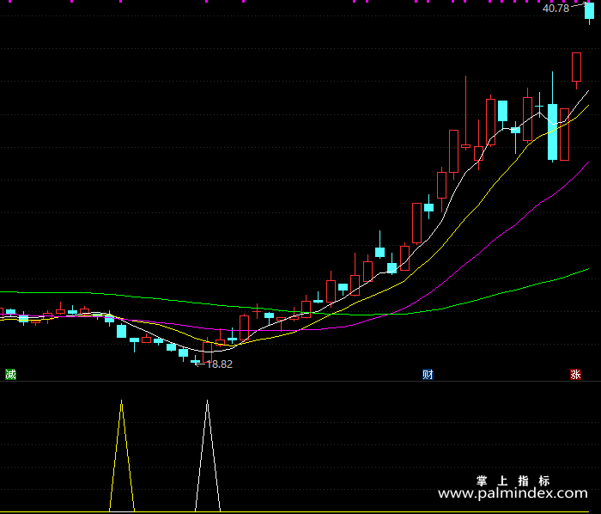Click the 40.78 high price label

pyautogui.click(x=555, y=8)
